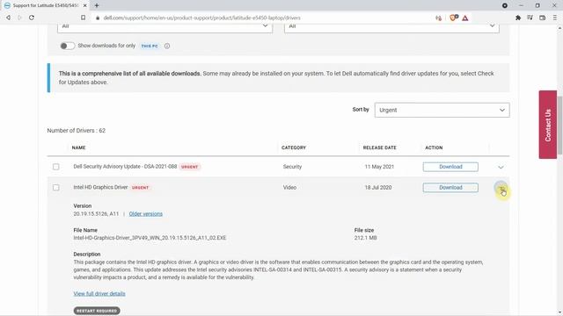Download the Dell Security Advisory Update
The width and height of the screenshot is (563, 316).
450,167
